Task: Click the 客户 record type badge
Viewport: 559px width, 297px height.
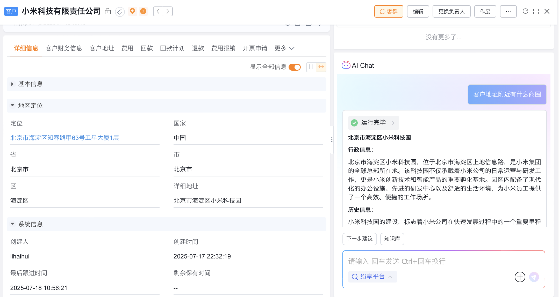Action: [x=11, y=11]
